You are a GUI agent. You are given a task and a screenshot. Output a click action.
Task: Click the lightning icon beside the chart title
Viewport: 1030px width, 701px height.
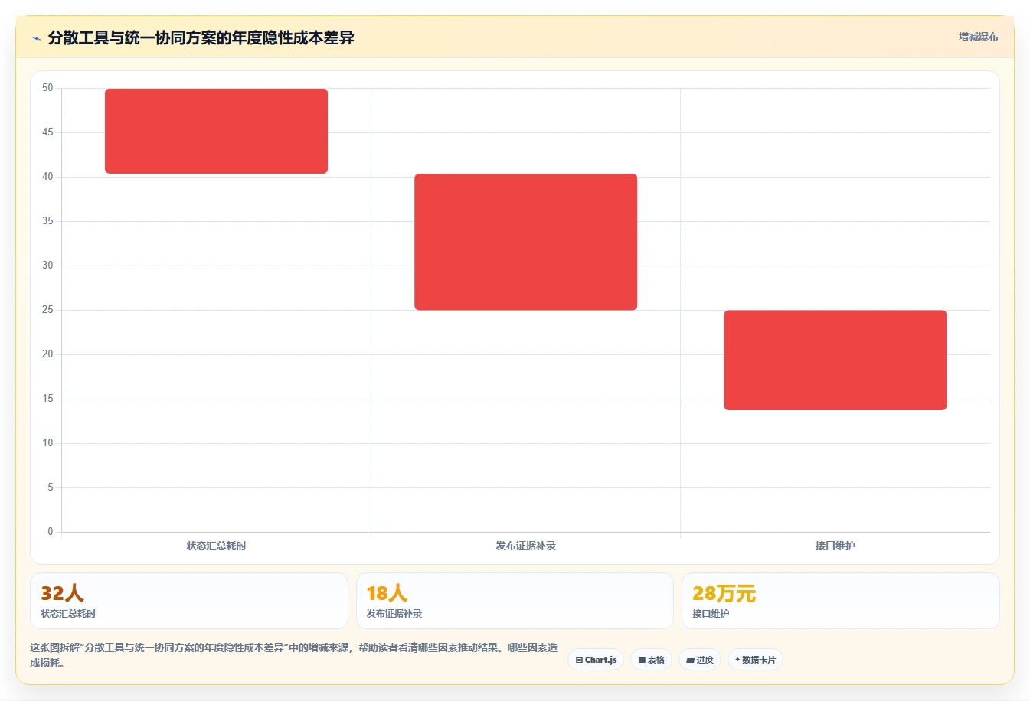point(36,38)
